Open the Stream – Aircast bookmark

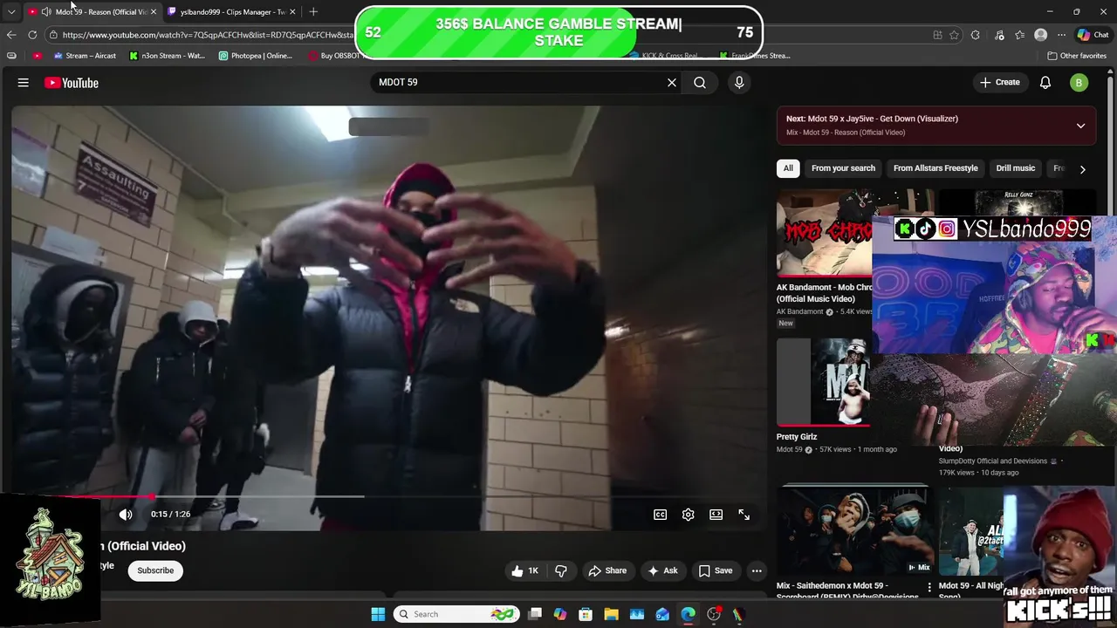[85, 56]
